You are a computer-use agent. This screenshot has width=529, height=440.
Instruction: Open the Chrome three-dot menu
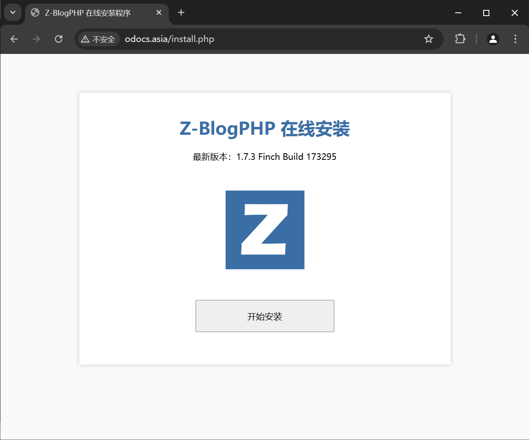515,39
